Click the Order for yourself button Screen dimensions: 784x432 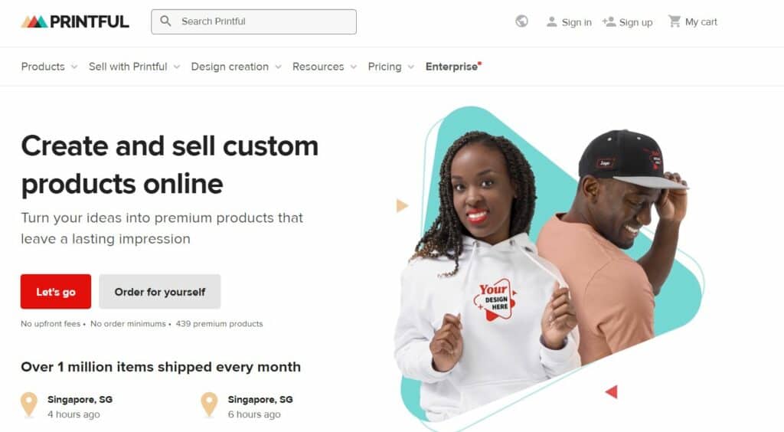(159, 292)
